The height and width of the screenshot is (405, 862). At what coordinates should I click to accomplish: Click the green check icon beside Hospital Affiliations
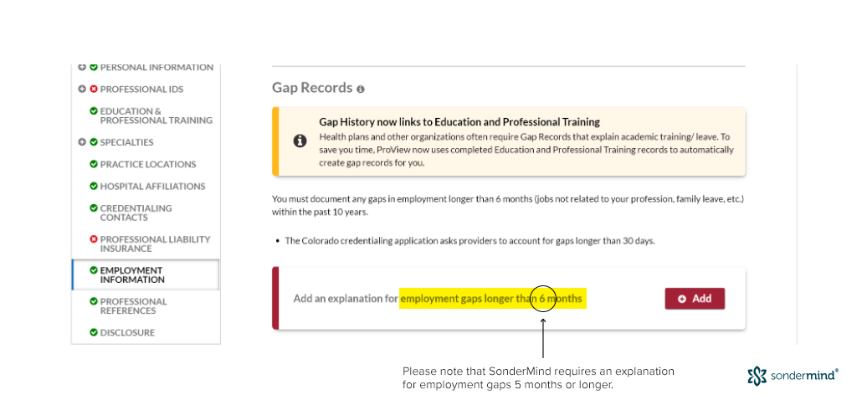(x=94, y=187)
